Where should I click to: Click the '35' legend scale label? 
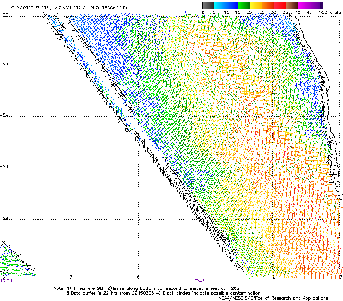pos(286,13)
